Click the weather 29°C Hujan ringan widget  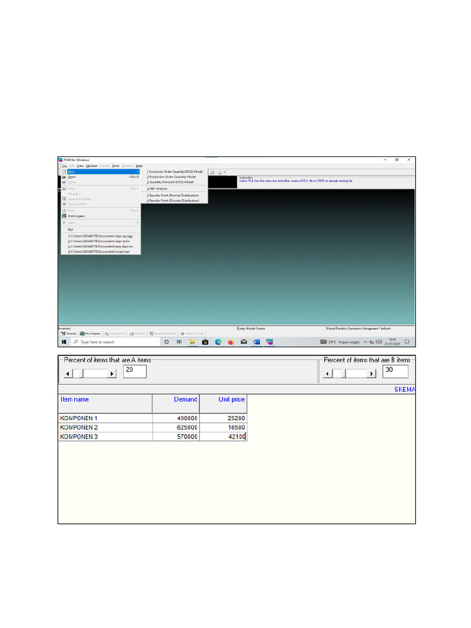(x=340, y=342)
